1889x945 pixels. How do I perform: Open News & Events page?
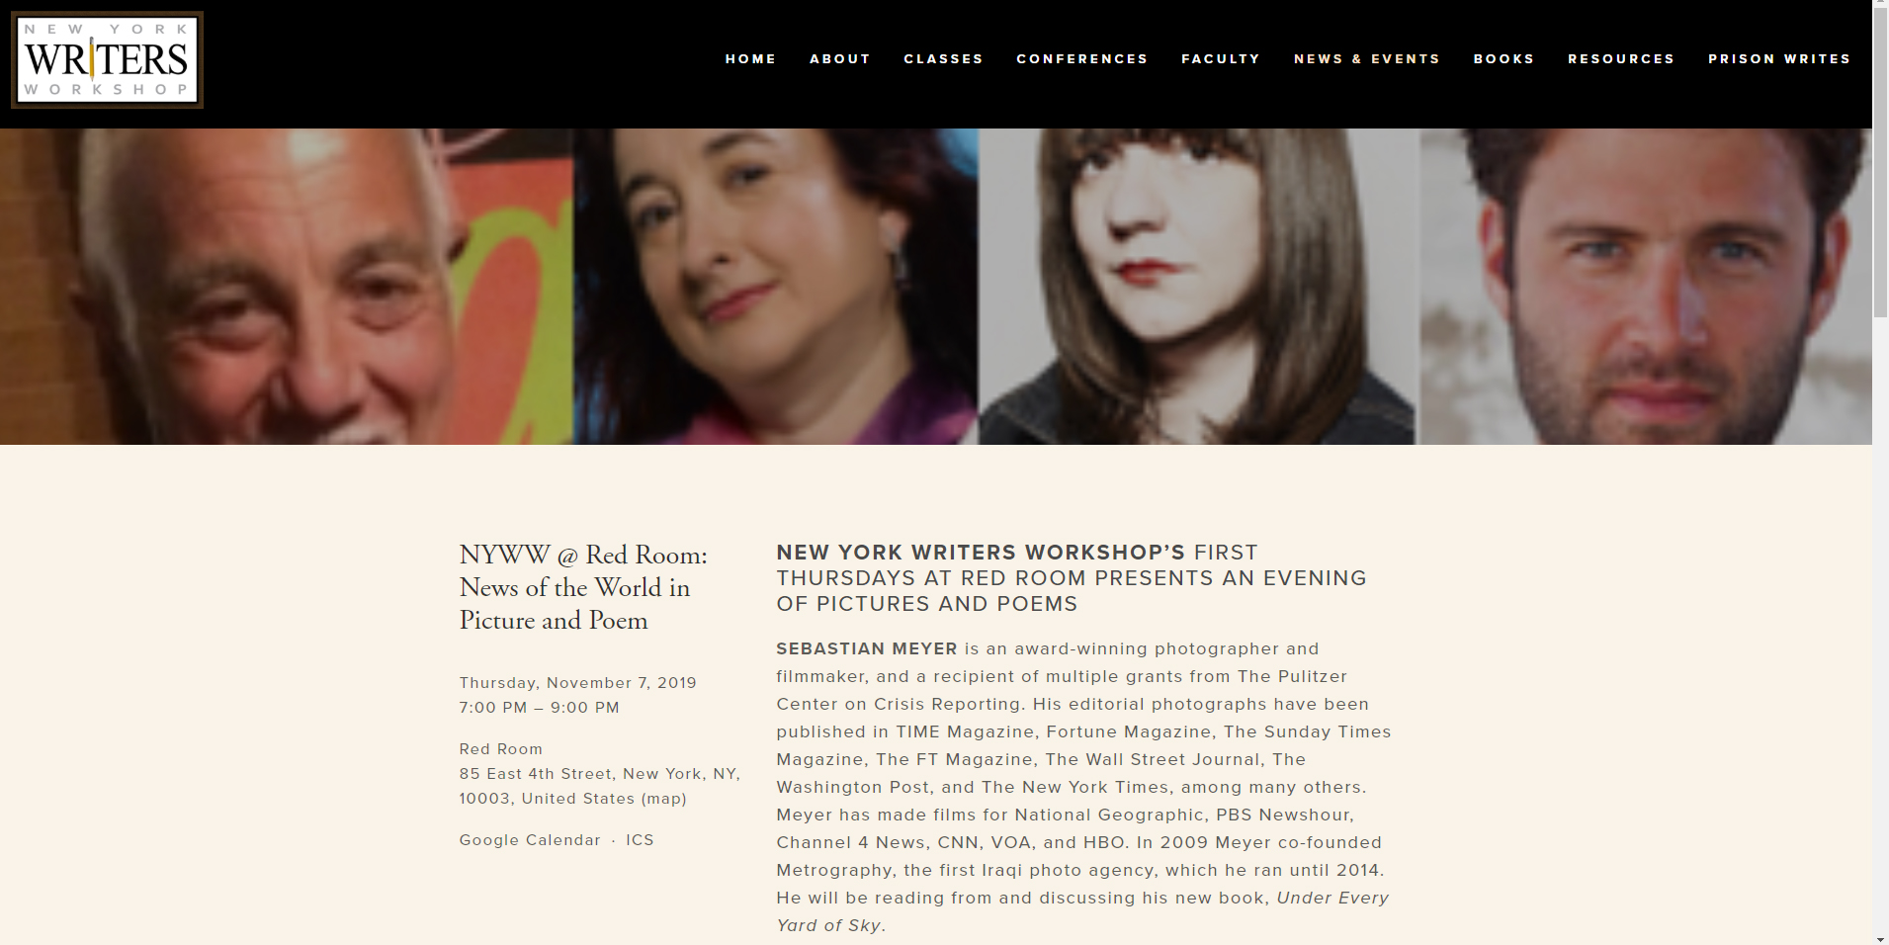click(x=1367, y=59)
